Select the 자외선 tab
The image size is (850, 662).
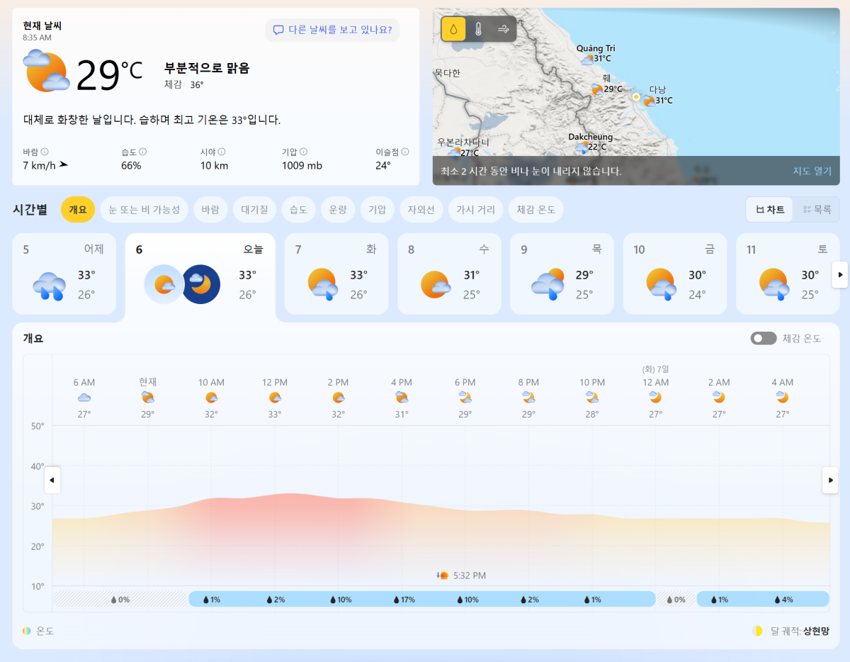click(421, 210)
